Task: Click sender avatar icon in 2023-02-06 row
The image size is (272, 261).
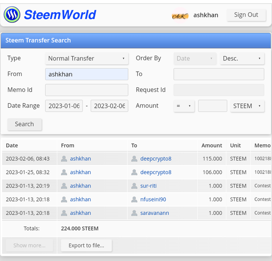Action: pyautogui.click(x=64, y=159)
